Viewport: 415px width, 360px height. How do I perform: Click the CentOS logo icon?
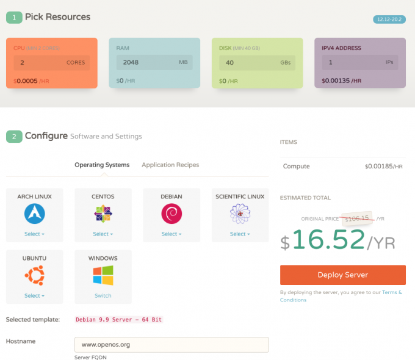pos(103,214)
